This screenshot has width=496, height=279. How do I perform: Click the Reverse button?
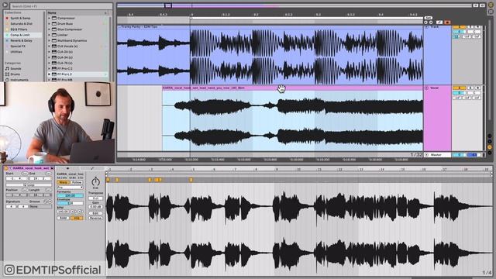click(x=95, y=218)
